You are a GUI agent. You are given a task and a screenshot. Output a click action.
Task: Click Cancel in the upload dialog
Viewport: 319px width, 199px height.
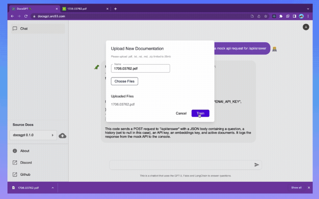[181, 113]
